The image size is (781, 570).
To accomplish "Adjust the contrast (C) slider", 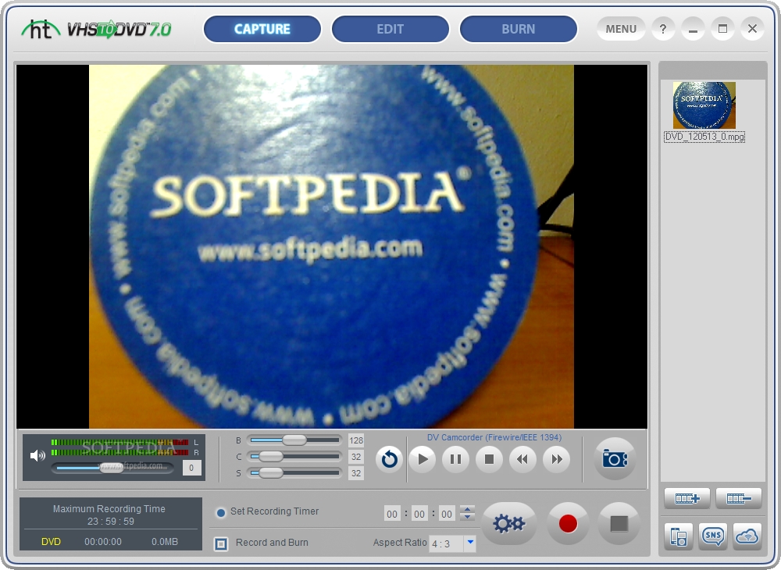I will click(x=294, y=457).
